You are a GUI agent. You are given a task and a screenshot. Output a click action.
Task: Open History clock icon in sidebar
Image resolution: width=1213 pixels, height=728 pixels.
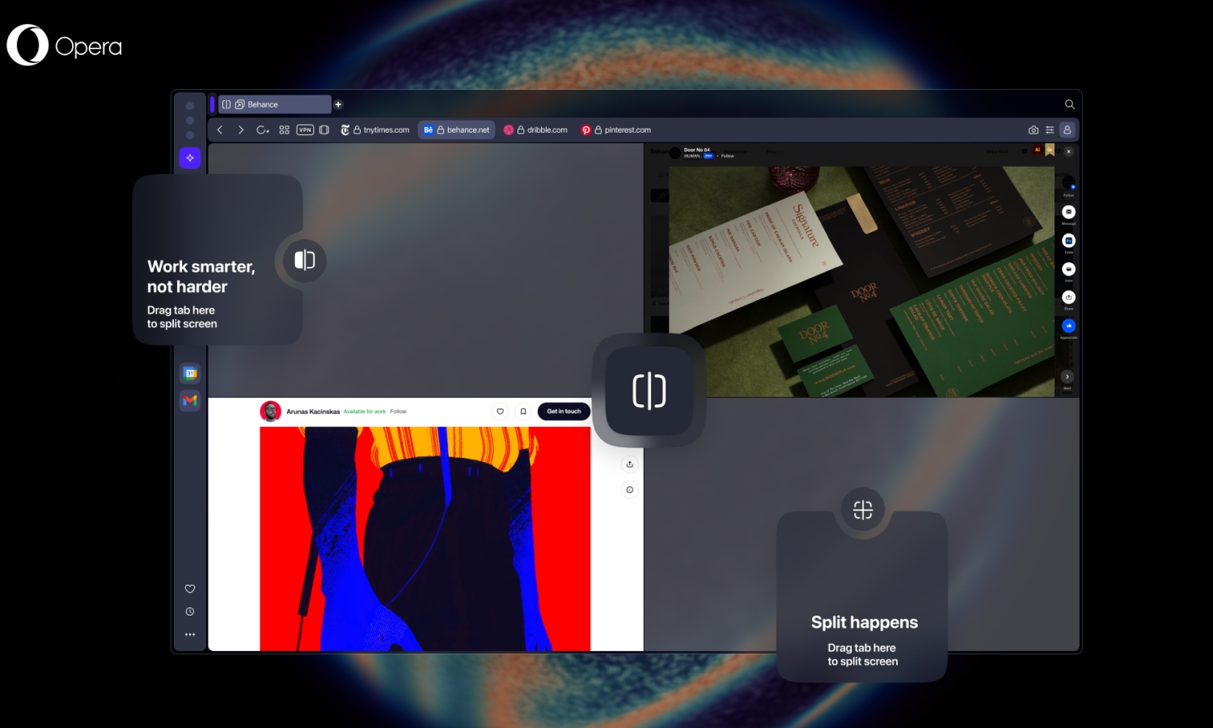[x=190, y=612]
